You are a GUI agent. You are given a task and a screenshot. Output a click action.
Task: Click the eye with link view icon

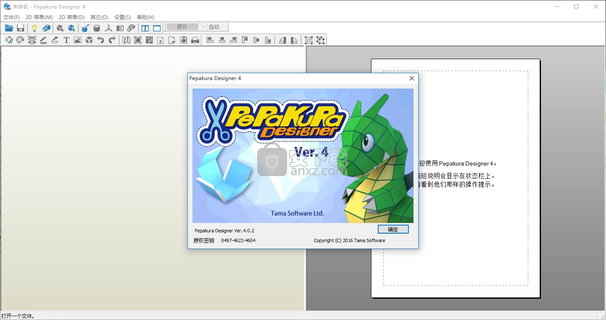132,28
